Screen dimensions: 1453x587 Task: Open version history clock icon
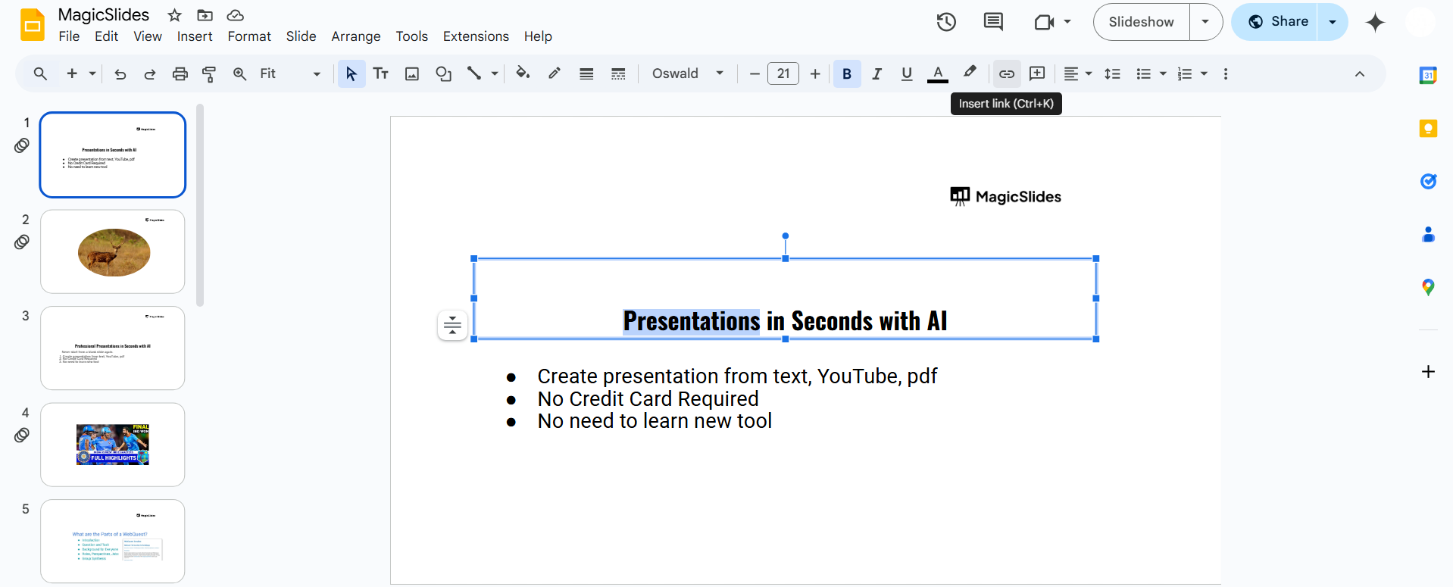pyautogui.click(x=945, y=22)
